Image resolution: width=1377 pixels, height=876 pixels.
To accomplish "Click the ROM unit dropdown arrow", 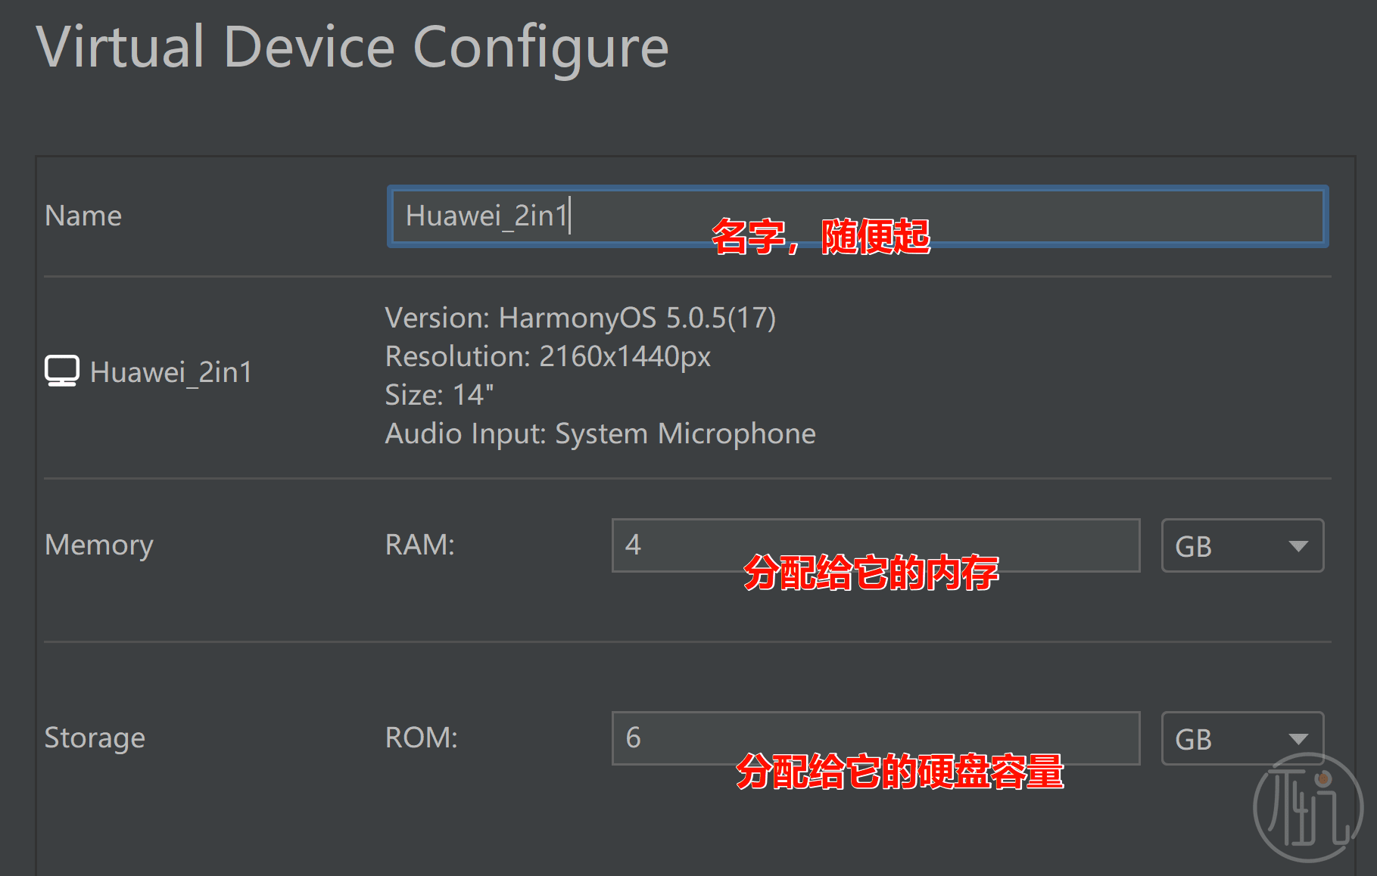I will point(1298,739).
